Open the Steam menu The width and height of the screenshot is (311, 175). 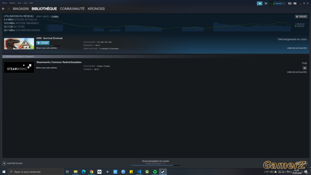4,3
